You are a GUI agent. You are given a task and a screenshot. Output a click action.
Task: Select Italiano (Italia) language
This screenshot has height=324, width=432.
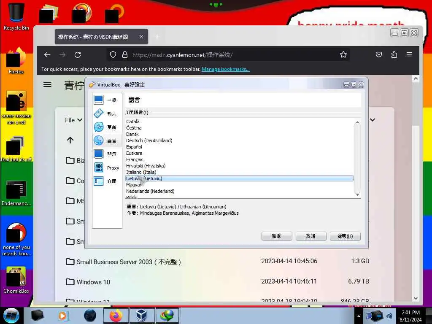point(239,172)
